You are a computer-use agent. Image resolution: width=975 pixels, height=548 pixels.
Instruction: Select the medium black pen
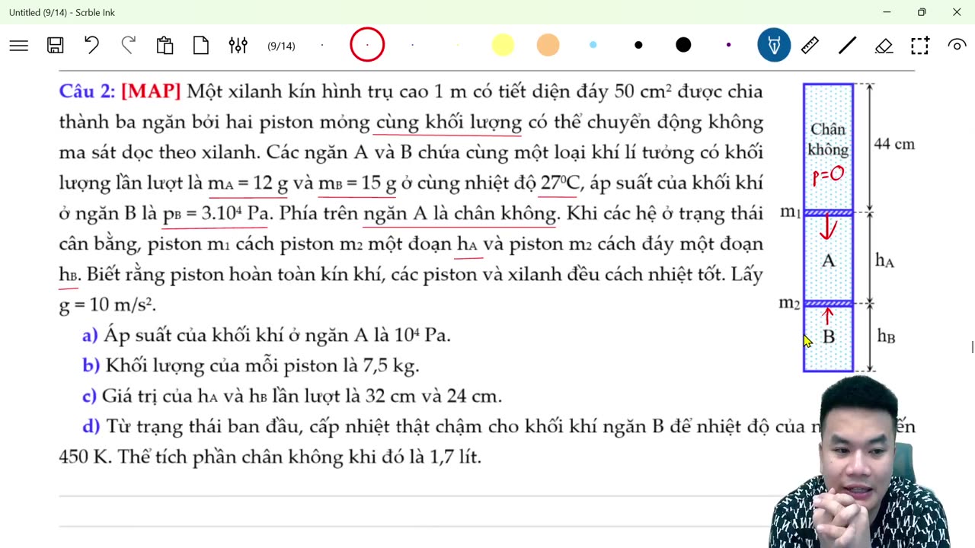point(638,46)
